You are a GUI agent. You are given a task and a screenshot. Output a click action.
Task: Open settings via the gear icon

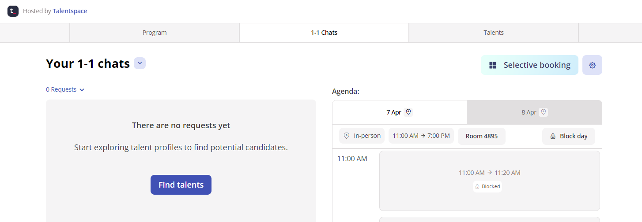tap(592, 65)
